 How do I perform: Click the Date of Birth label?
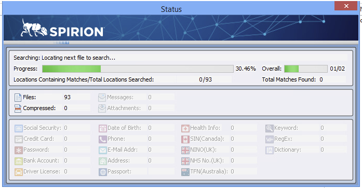[x=125, y=128]
